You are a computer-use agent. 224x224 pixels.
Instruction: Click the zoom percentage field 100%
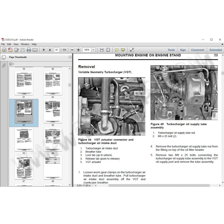pos(87,50)
